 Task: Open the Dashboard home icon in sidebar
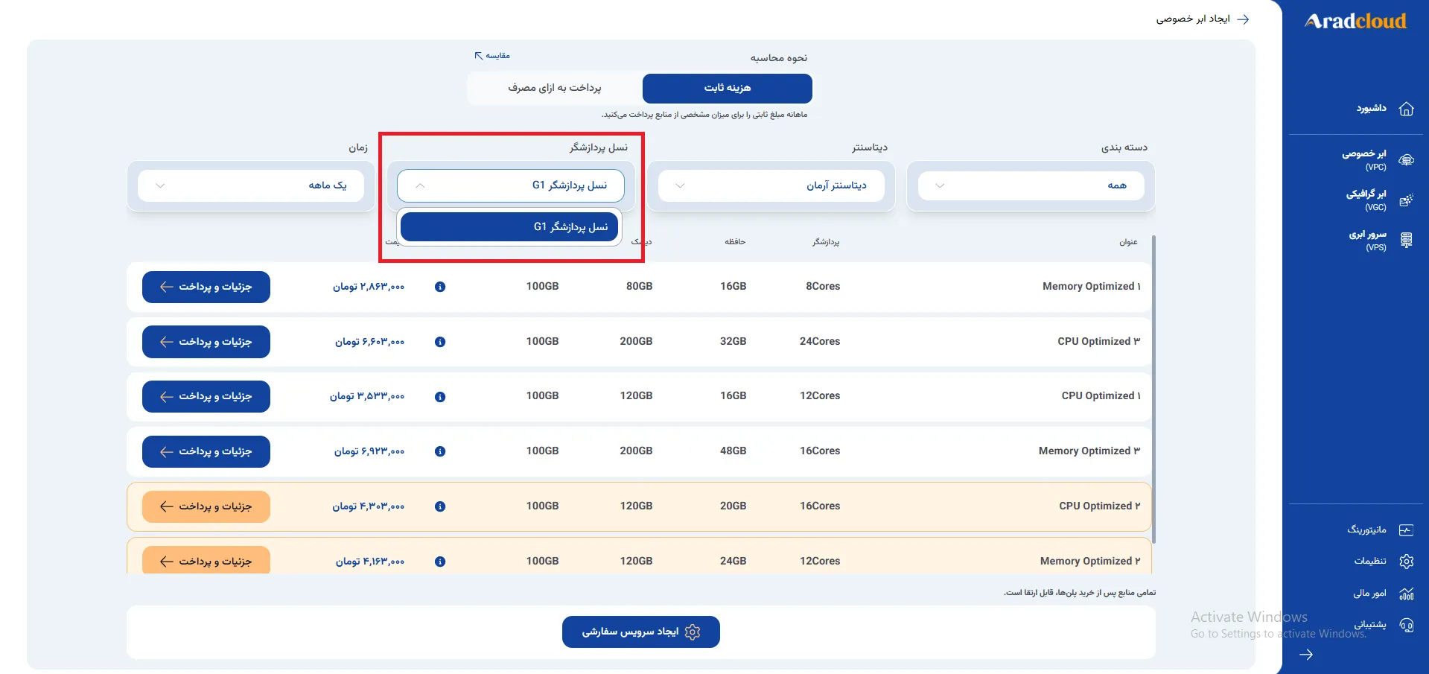pos(1406,109)
